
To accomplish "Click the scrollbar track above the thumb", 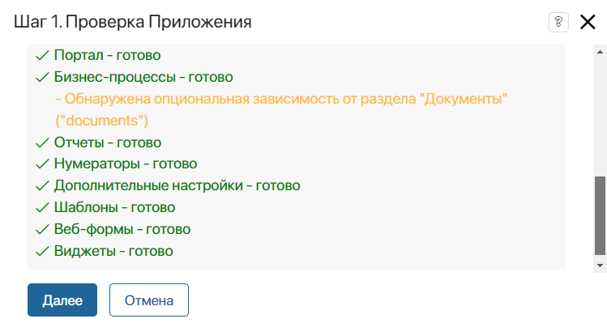I will pos(600,117).
